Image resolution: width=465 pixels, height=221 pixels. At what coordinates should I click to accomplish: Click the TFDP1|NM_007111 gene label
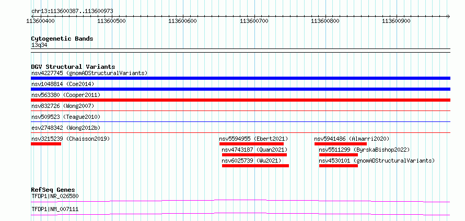point(55,209)
